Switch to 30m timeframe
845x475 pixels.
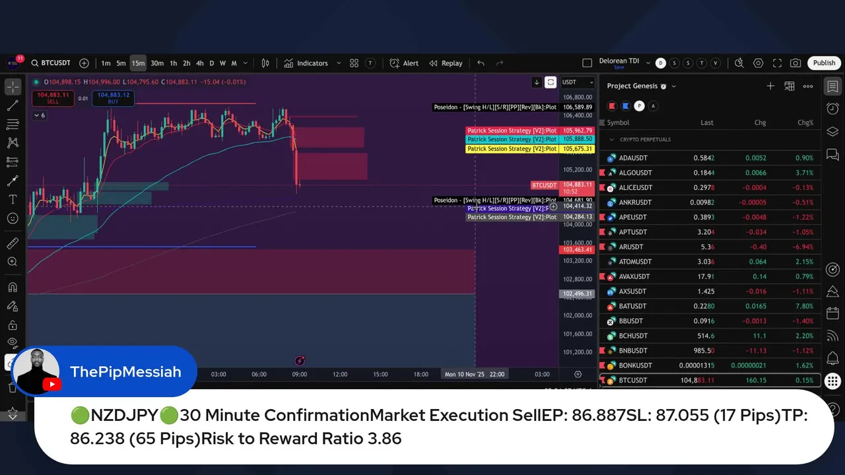156,63
